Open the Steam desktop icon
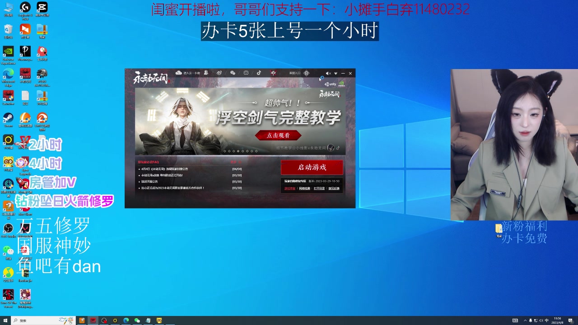 (8, 120)
